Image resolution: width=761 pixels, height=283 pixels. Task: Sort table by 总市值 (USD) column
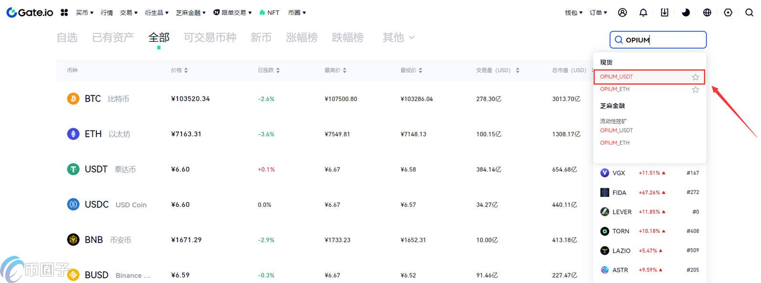(573, 70)
